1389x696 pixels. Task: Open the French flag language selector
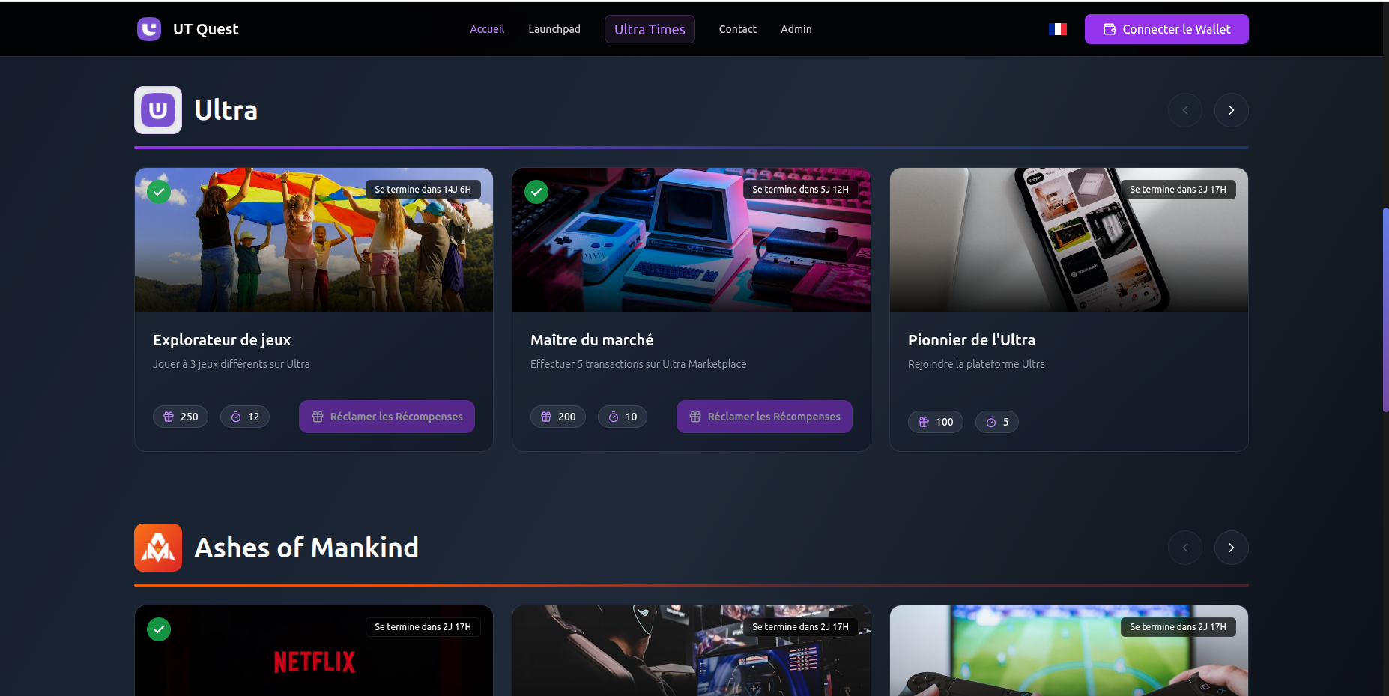(x=1057, y=29)
